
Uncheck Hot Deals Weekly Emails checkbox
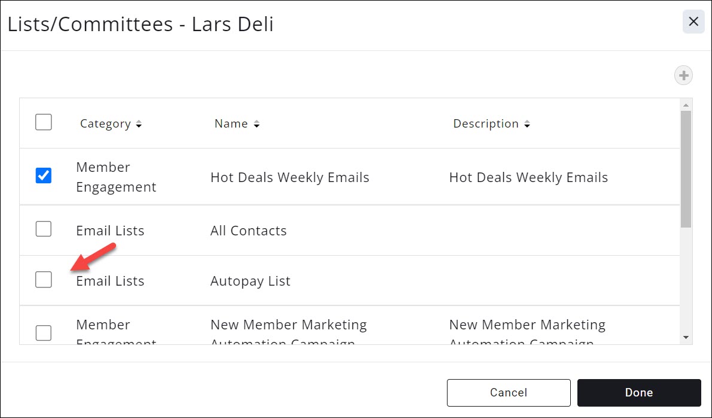[x=44, y=175]
